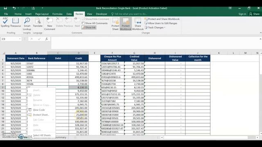Image resolution: width=262 pixels, height=147 pixels.
Task: Click Share Workbook button
Action: point(138,24)
